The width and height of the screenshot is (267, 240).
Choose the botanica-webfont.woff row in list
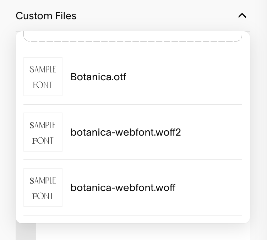133,187
